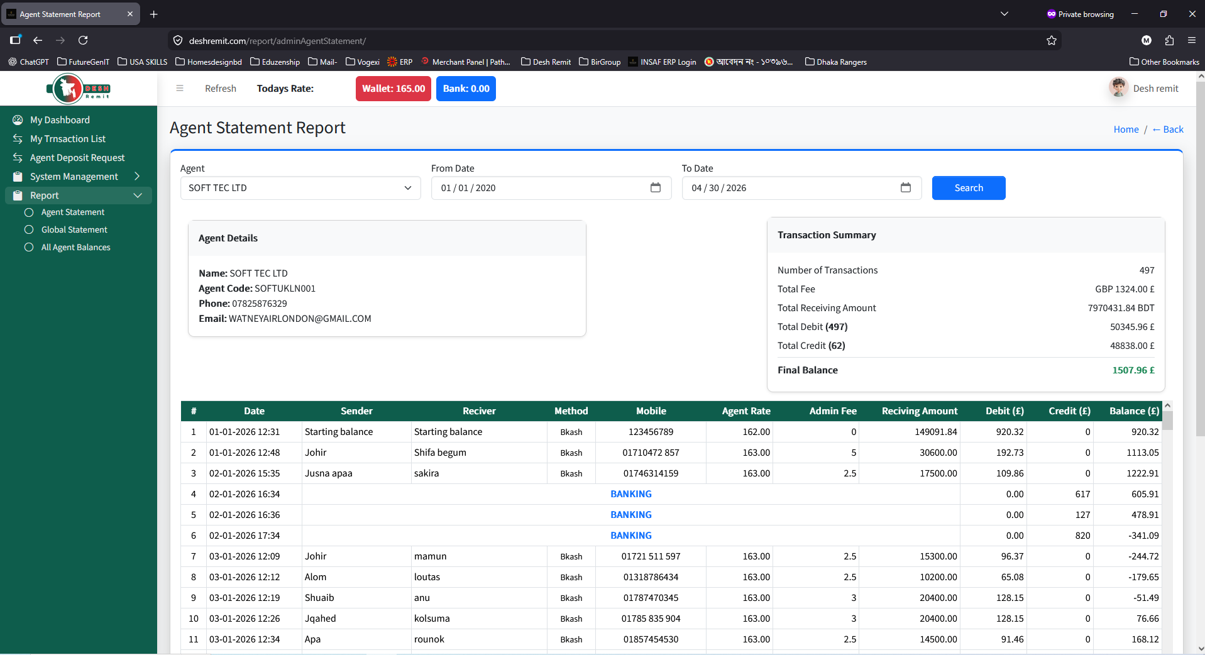Open the Dhaka Rangers bookmark folder
The image size is (1205, 655).
(x=836, y=62)
